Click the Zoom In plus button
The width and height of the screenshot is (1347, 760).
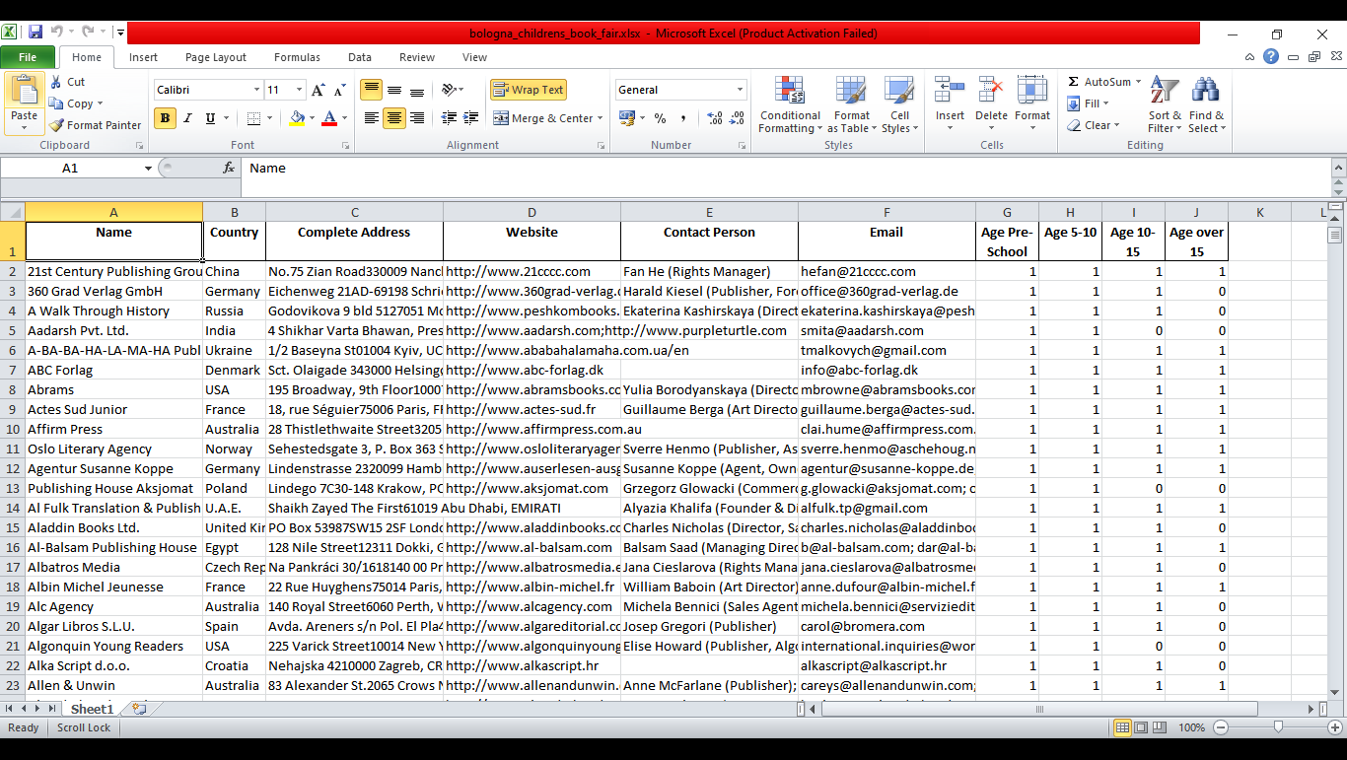pyautogui.click(x=1336, y=727)
